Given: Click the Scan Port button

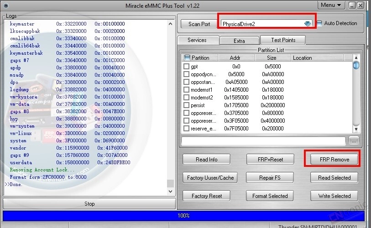Looking at the screenshot, I should [199, 24].
